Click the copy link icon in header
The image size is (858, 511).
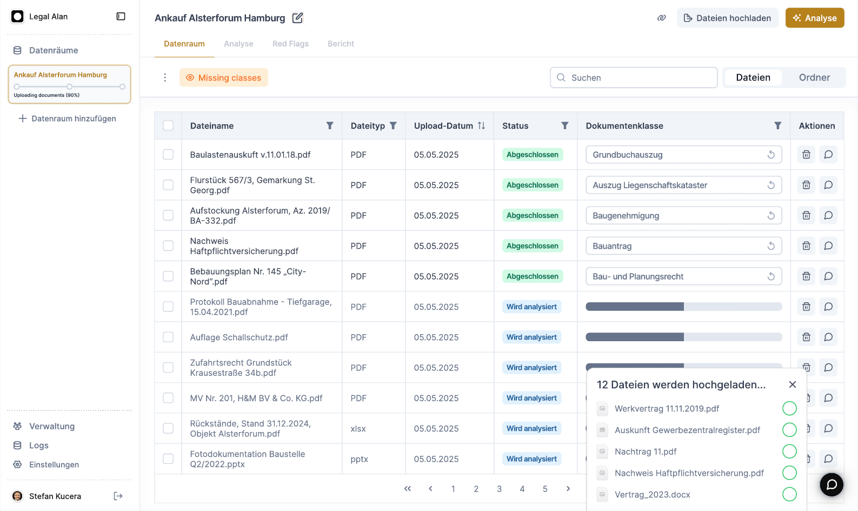click(661, 18)
